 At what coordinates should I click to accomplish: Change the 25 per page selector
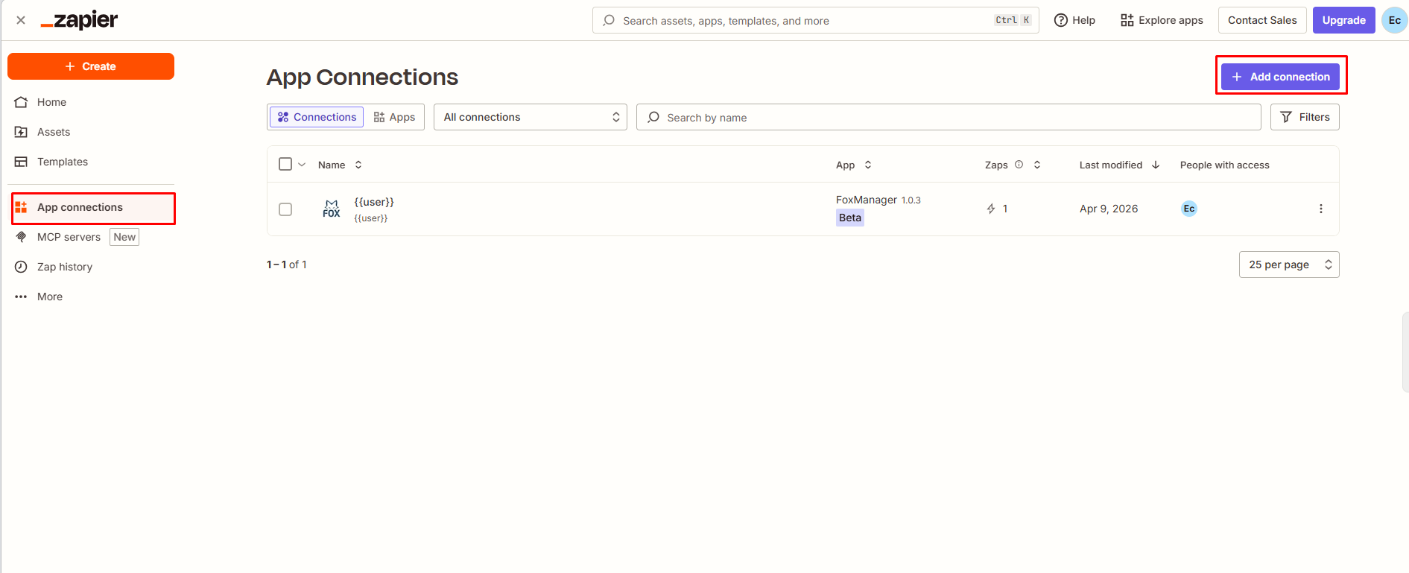pos(1289,265)
